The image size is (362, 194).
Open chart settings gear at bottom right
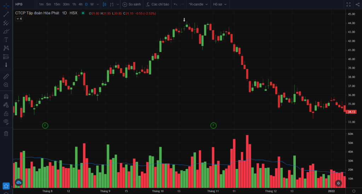tap(353, 191)
